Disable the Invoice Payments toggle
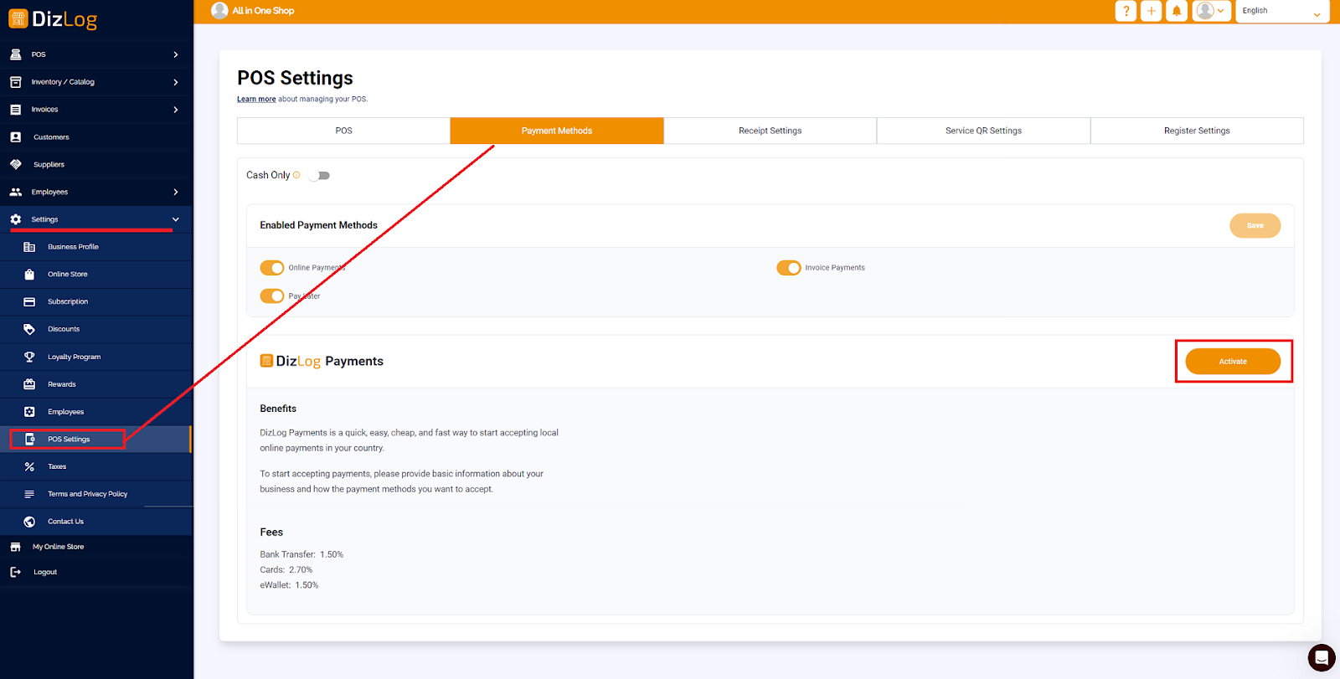 [x=789, y=268]
